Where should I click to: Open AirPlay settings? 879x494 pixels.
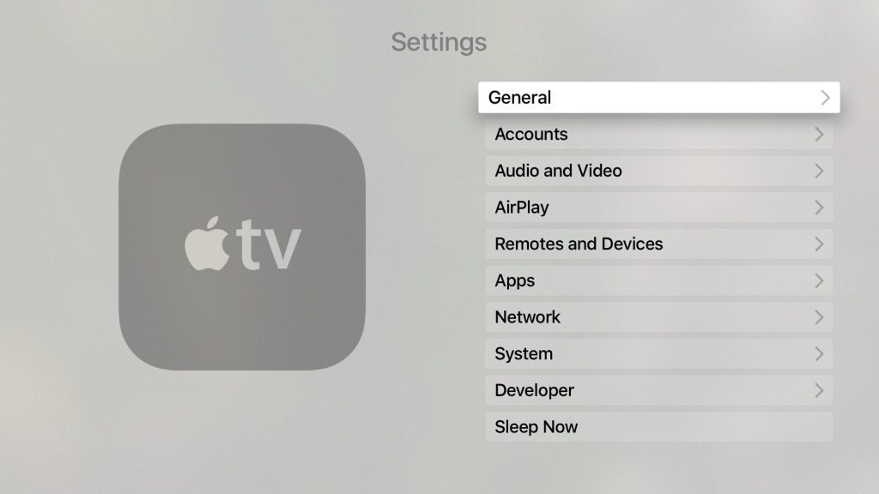tap(658, 208)
